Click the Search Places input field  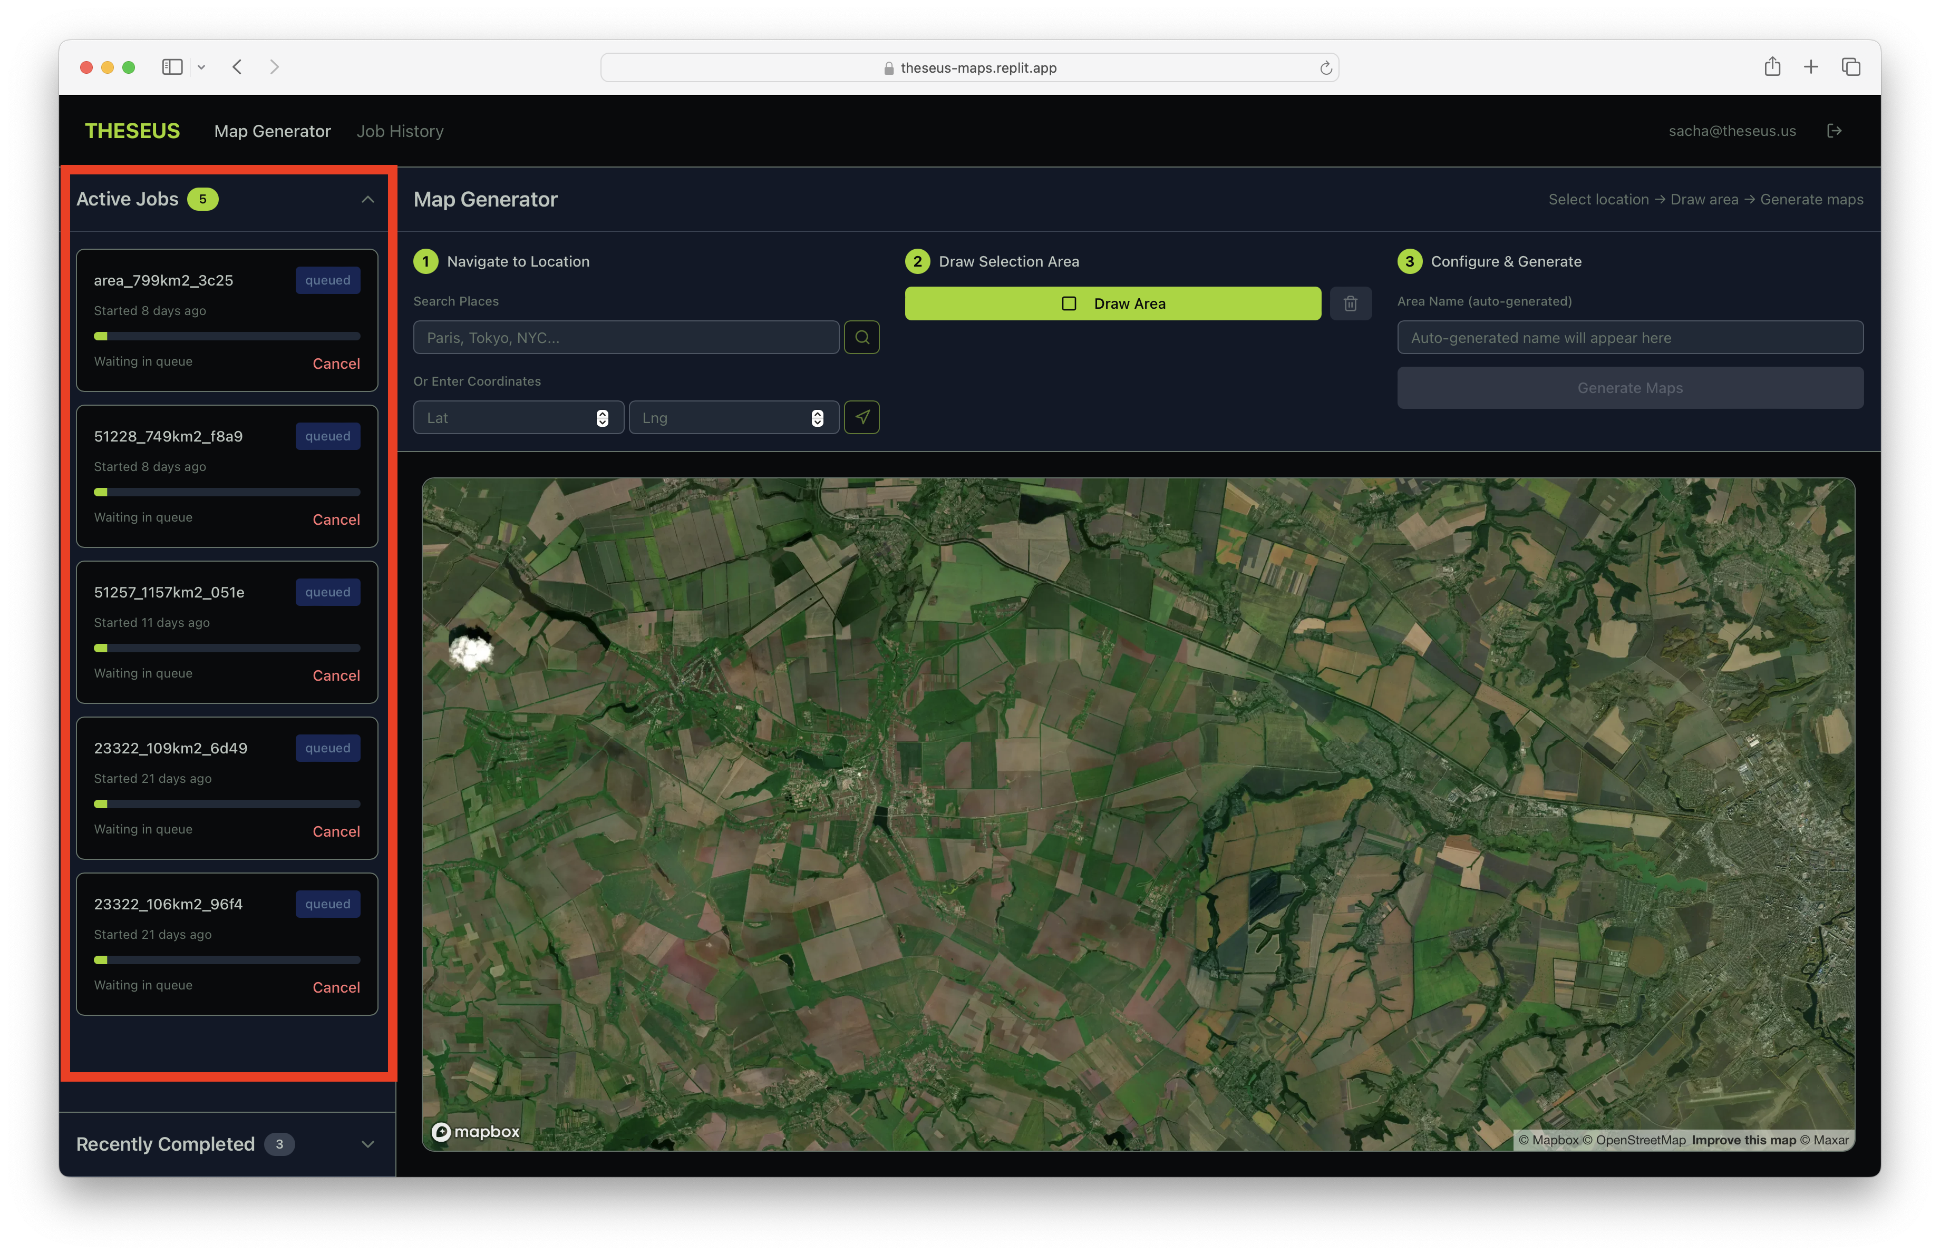[x=625, y=337]
